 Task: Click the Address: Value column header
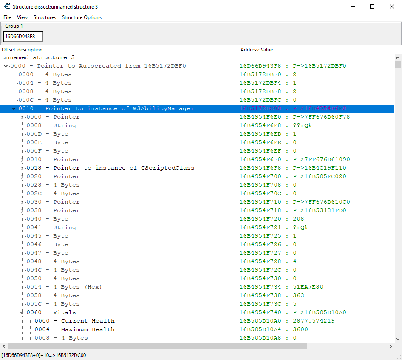click(x=257, y=50)
